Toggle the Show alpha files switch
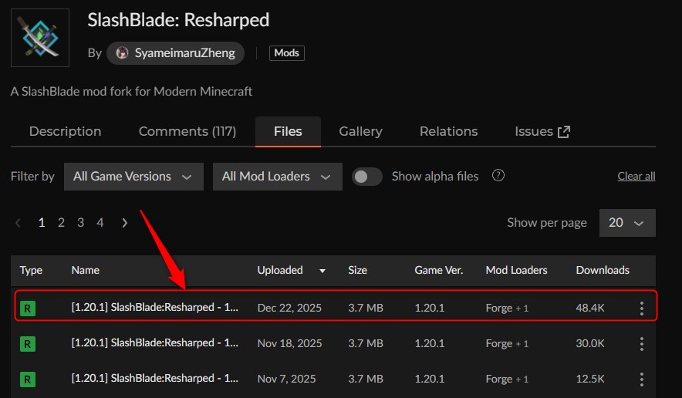Screen dimensions: 682x398 pos(366,177)
